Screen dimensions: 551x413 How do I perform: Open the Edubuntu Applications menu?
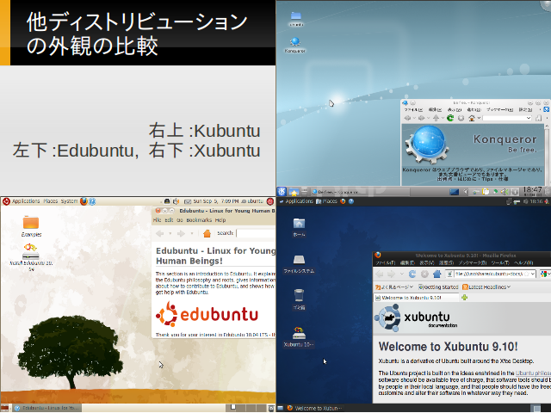[26, 201]
